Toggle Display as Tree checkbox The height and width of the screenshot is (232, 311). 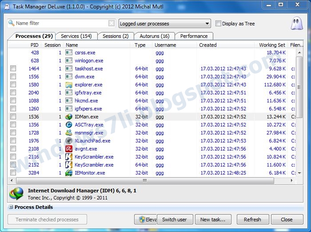218,24
